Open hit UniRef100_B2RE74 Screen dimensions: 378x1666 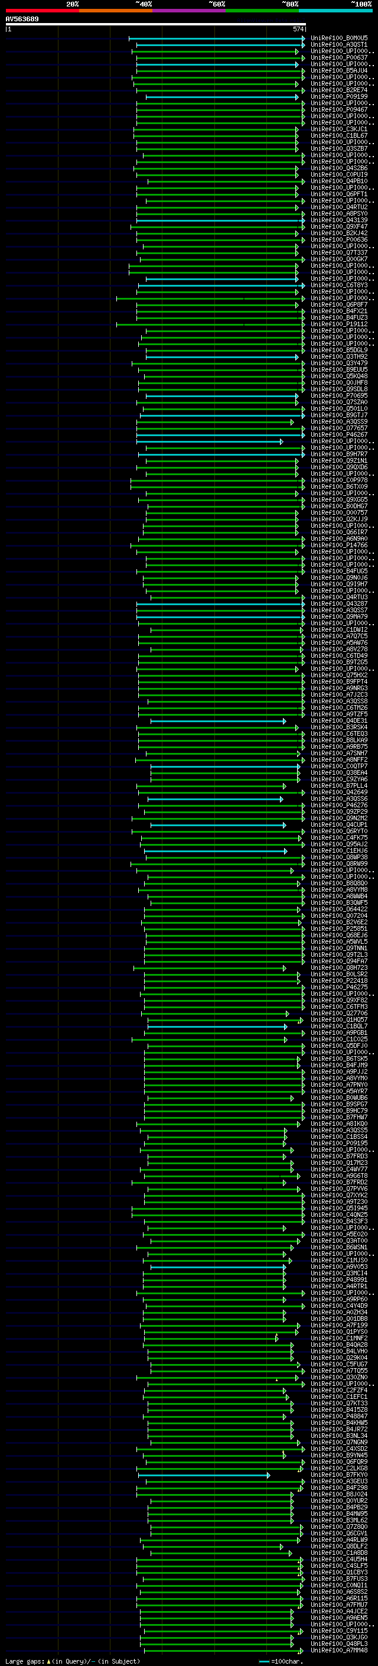339,90
